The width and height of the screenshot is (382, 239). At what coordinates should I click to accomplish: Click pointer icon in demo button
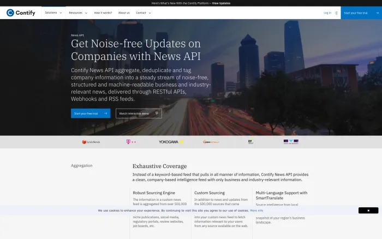click(157, 113)
